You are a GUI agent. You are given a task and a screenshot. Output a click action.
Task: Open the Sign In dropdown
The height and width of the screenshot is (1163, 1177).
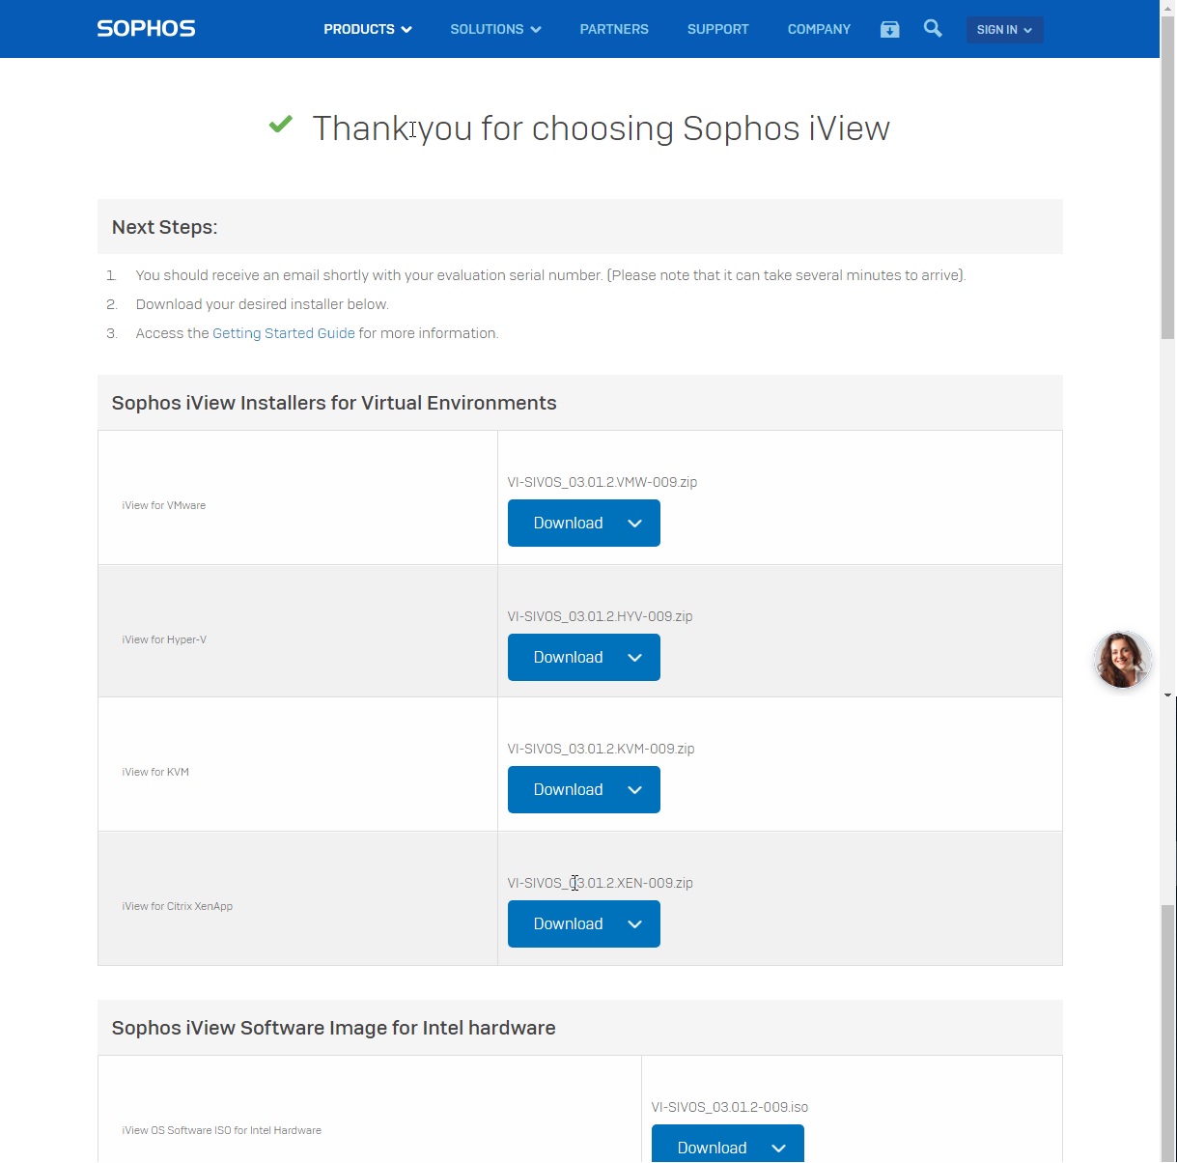pyautogui.click(x=1004, y=30)
